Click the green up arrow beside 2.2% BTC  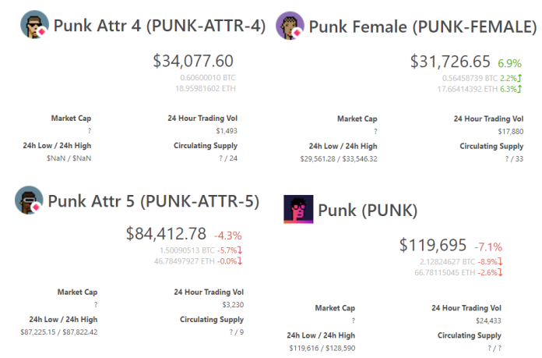click(519, 78)
